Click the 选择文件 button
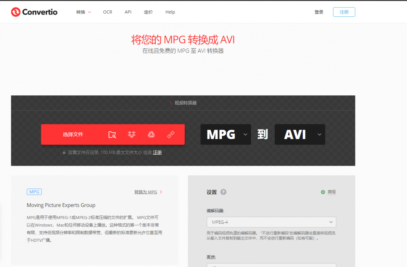Image resolution: width=407 pixels, height=267 pixels. coord(73,134)
